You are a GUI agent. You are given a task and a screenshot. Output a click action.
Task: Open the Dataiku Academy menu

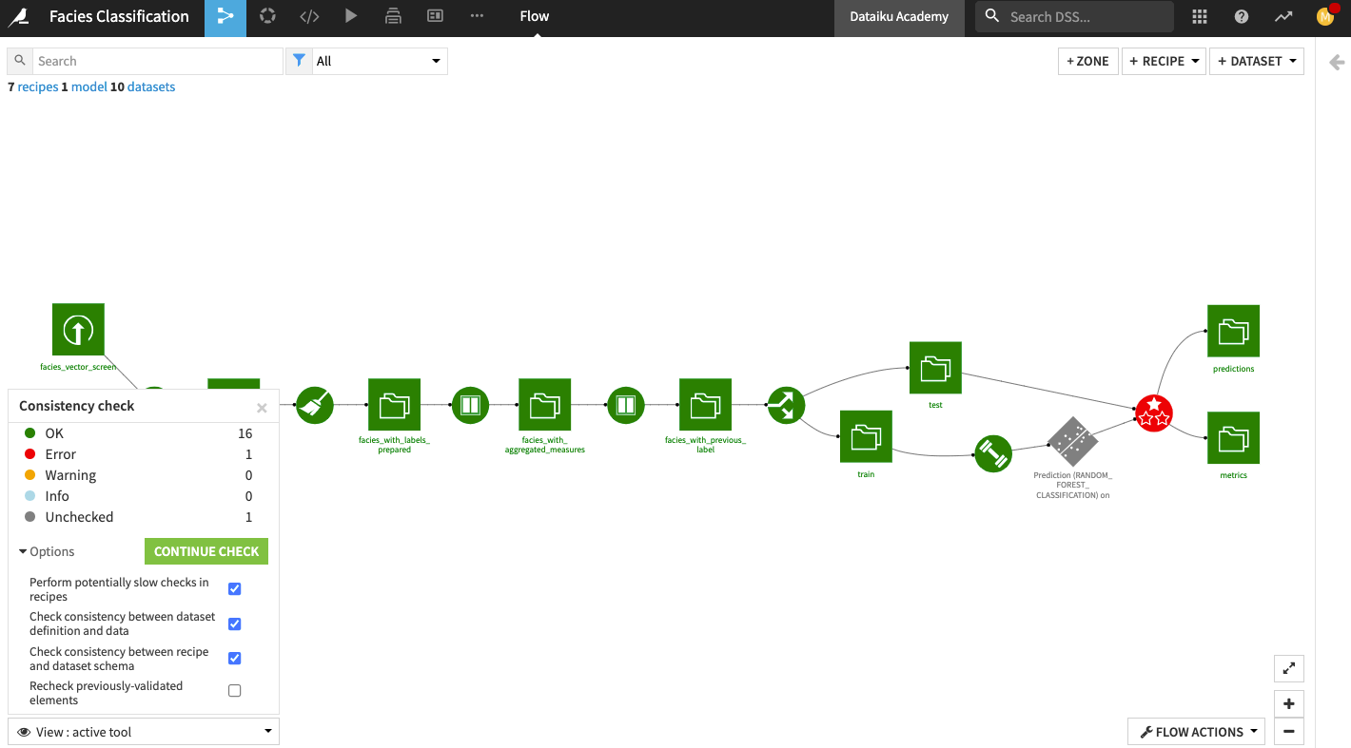(x=899, y=16)
